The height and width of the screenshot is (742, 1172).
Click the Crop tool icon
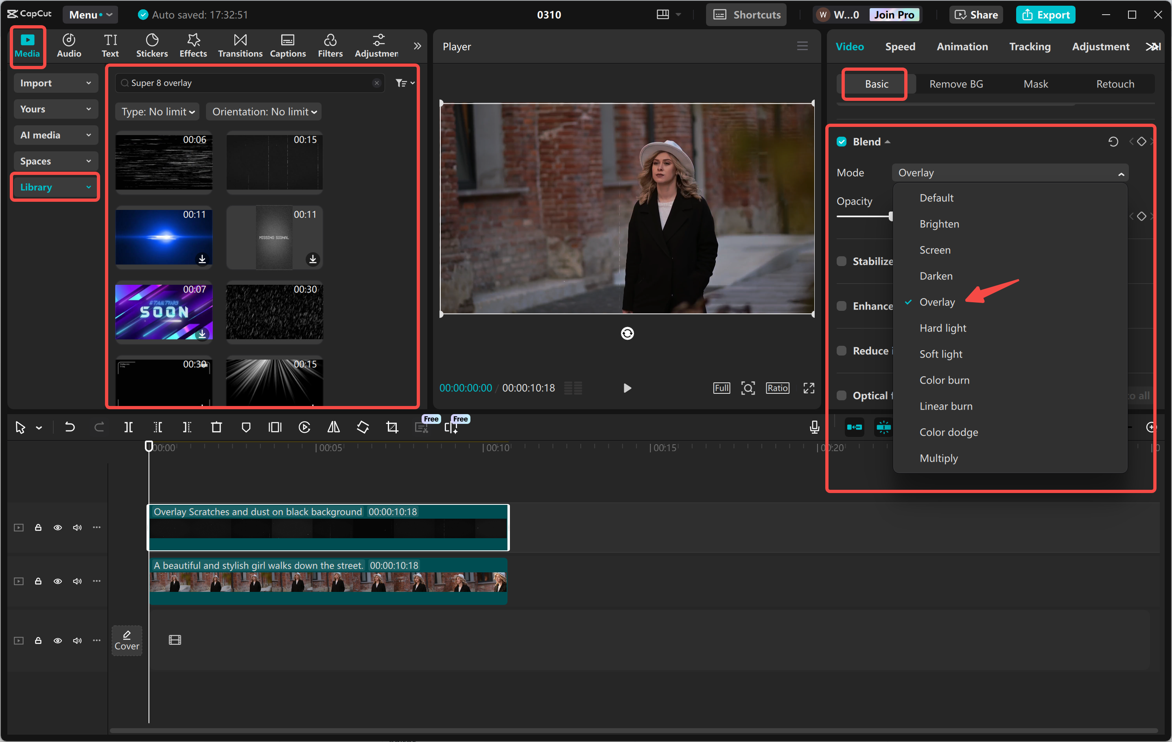(392, 427)
